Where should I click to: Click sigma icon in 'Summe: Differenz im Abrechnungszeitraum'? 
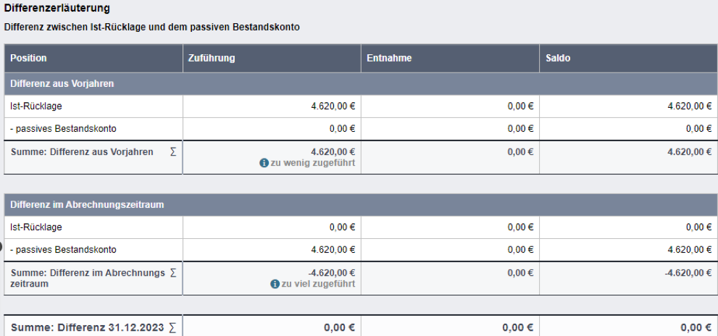(173, 273)
